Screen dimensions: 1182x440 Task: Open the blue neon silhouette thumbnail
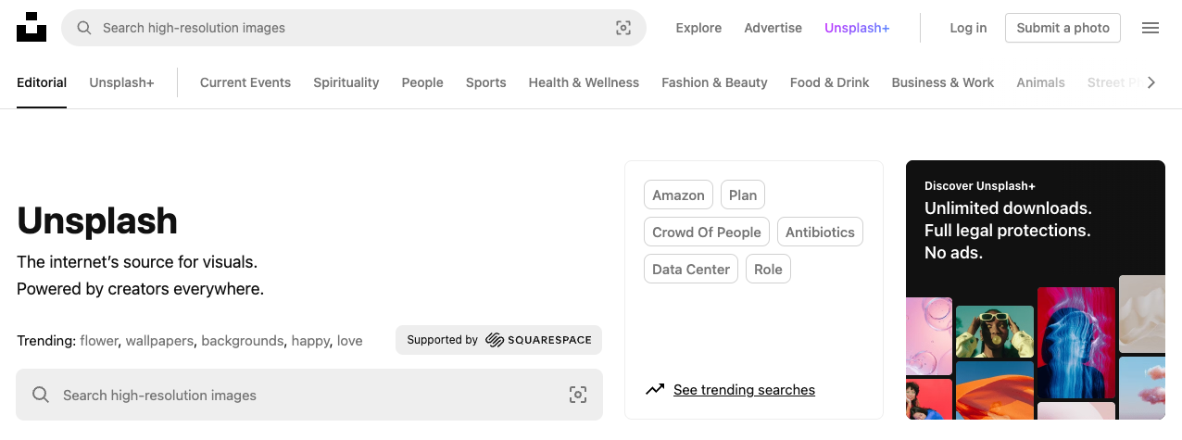click(x=1075, y=342)
